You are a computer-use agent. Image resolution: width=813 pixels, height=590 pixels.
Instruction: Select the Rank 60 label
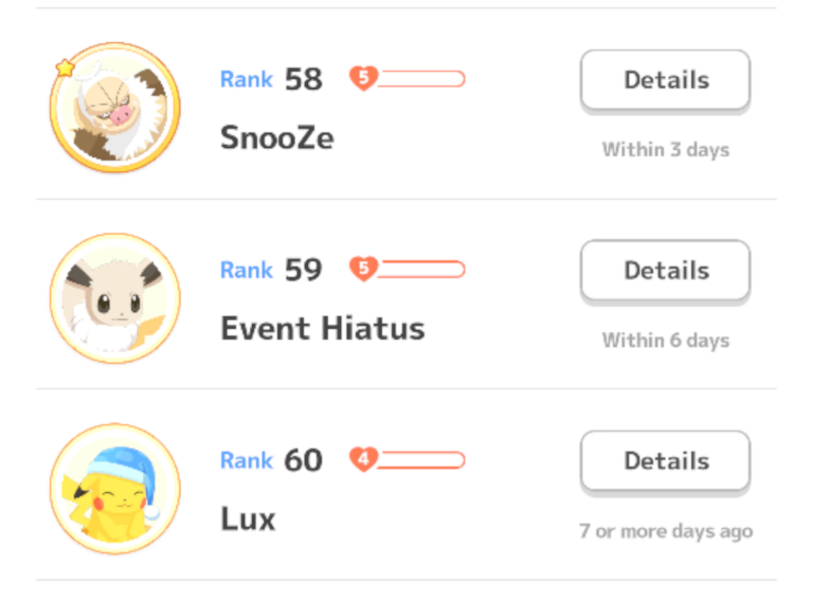coord(272,461)
